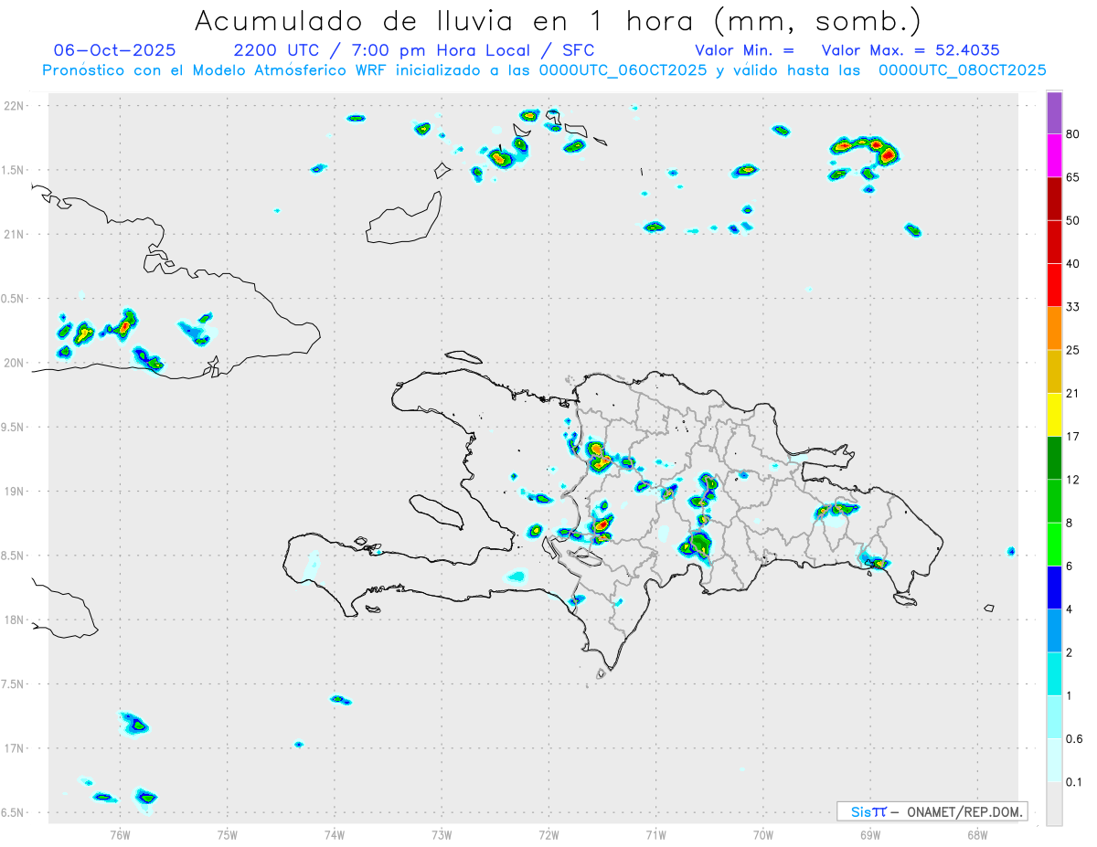Click the '74W' longitude label
Image resolution: width=1097 pixels, height=847 pixels.
click(x=334, y=835)
